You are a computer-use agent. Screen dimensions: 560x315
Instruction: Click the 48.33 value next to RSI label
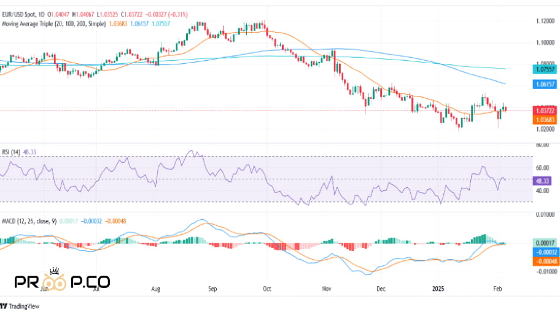29,152
